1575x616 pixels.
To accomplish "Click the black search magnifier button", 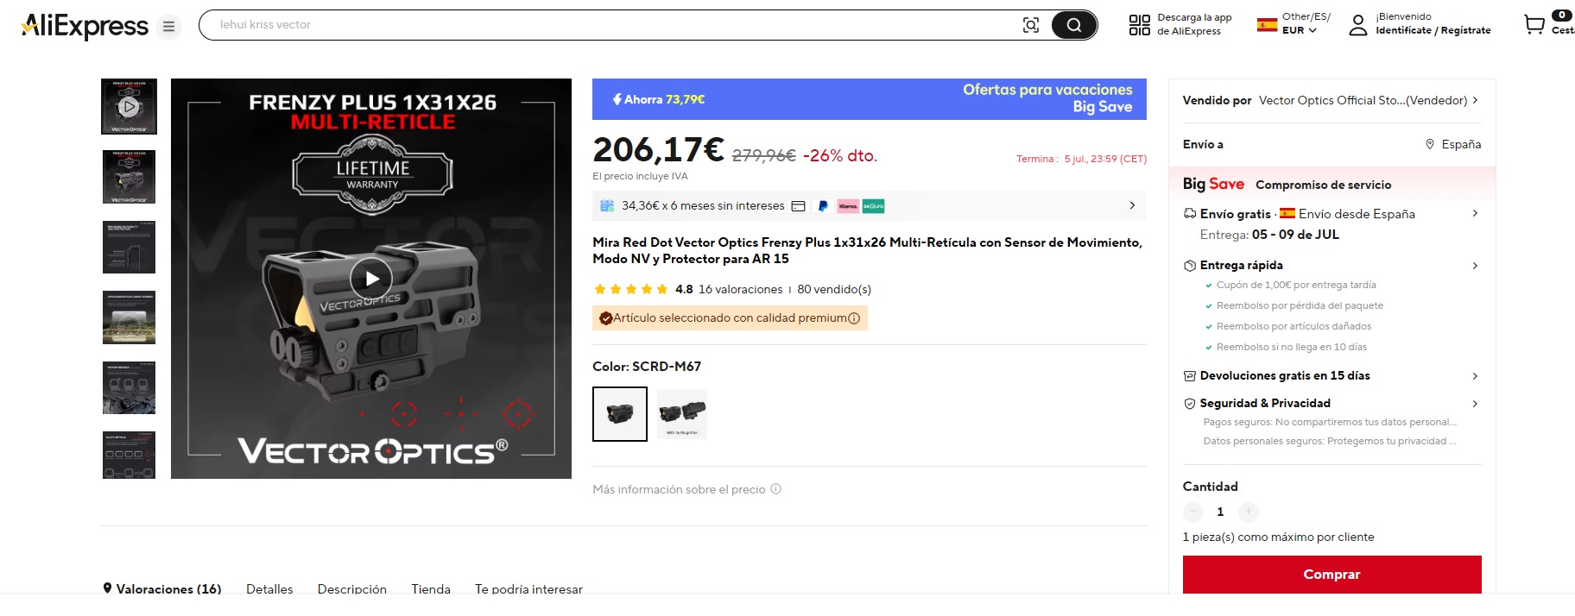I will tap(1073, 25).
